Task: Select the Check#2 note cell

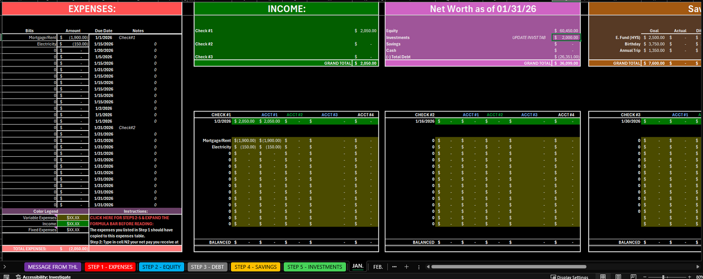Action: (x=127, y=128)
